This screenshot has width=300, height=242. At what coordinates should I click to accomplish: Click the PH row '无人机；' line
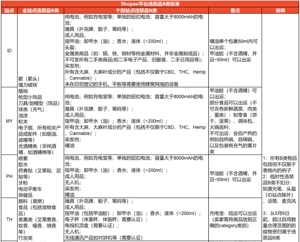(73, 183)
